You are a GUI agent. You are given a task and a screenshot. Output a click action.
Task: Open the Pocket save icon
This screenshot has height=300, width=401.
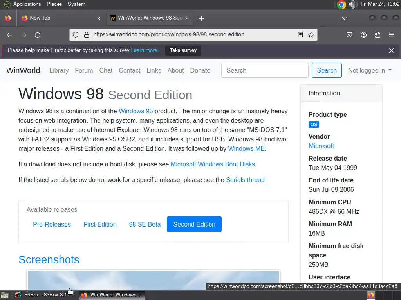[349, 35]
